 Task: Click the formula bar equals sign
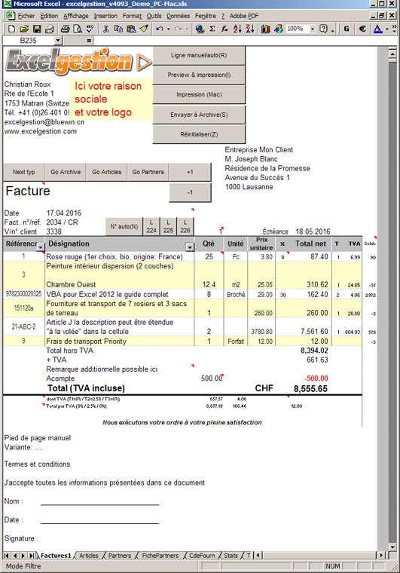[89, 41]
